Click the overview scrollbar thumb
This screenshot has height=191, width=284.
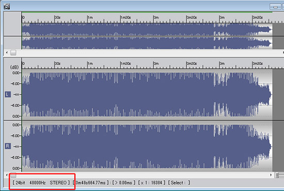13,53
